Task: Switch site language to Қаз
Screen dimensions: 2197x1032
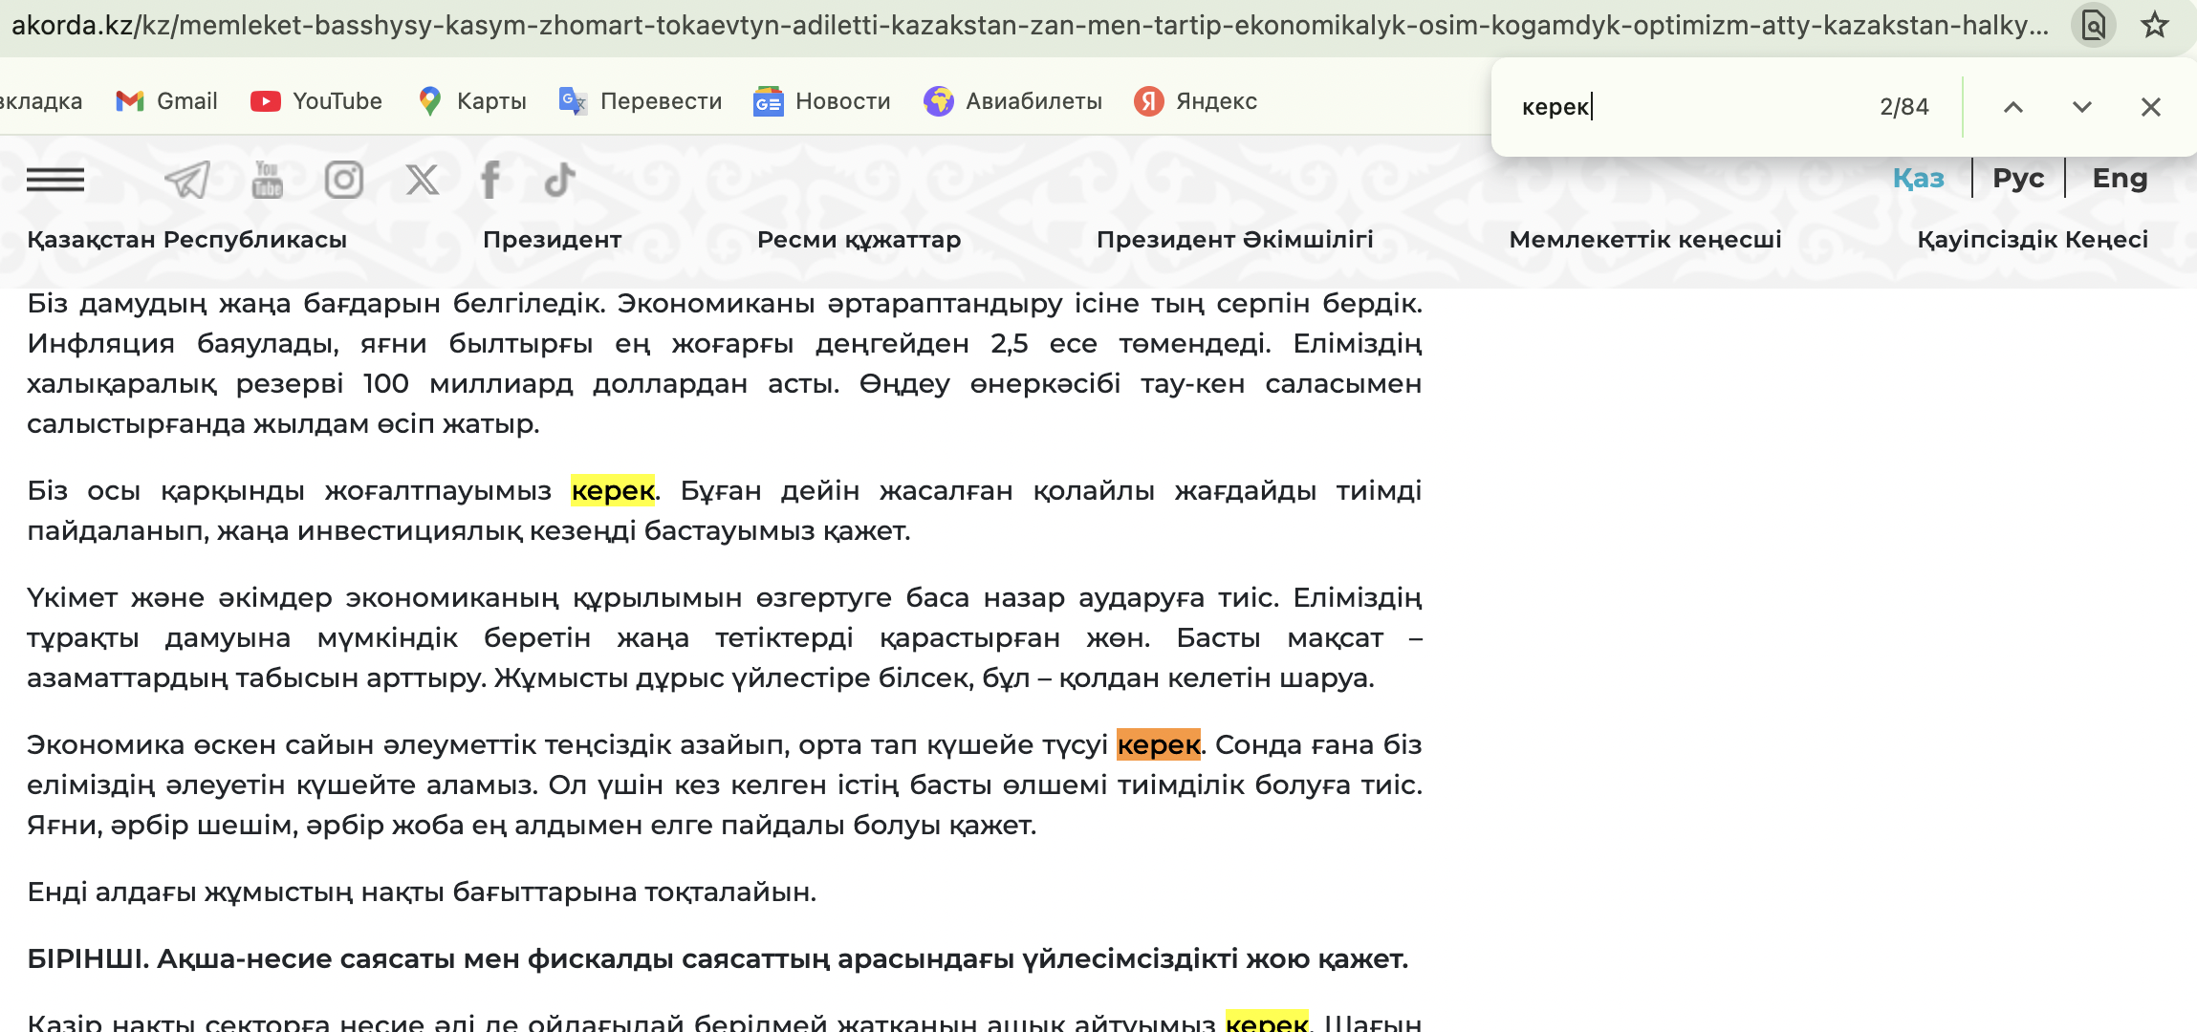Action: pyautogui.click(x=1919, y=178)
